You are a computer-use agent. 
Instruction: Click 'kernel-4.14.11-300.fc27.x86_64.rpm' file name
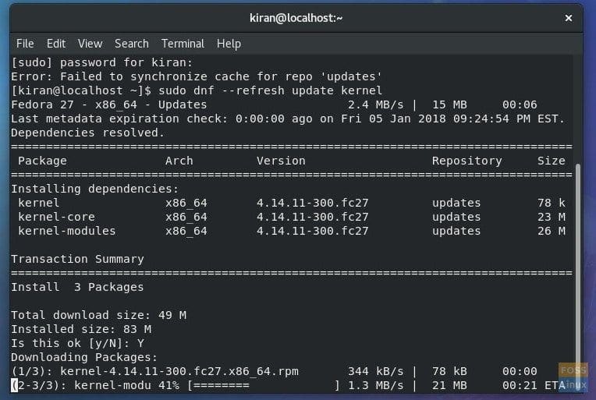[x=179, y=371]
